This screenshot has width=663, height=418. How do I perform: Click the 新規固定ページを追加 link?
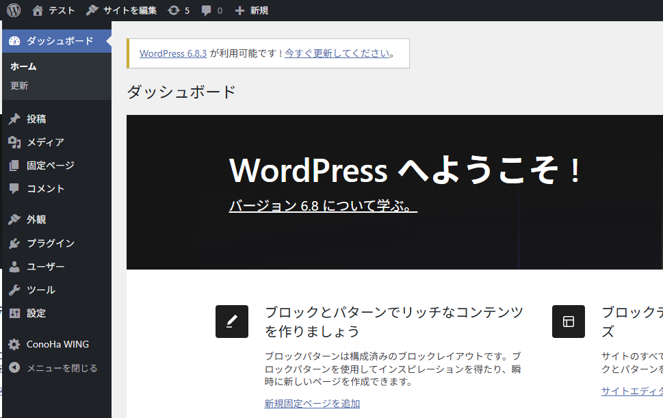(x=312, y=404)
